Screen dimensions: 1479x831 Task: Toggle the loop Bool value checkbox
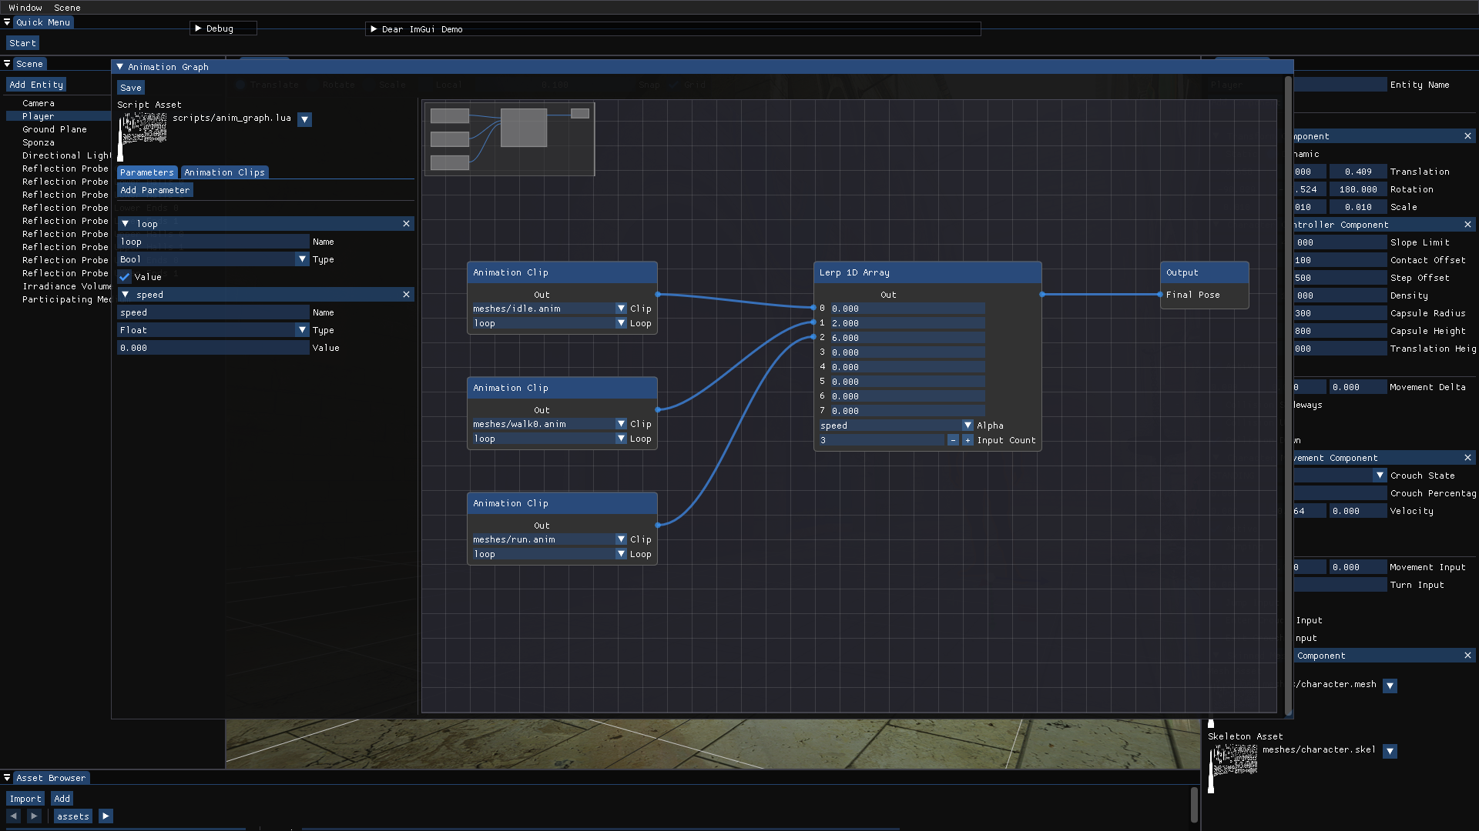(x=124, y=276)
